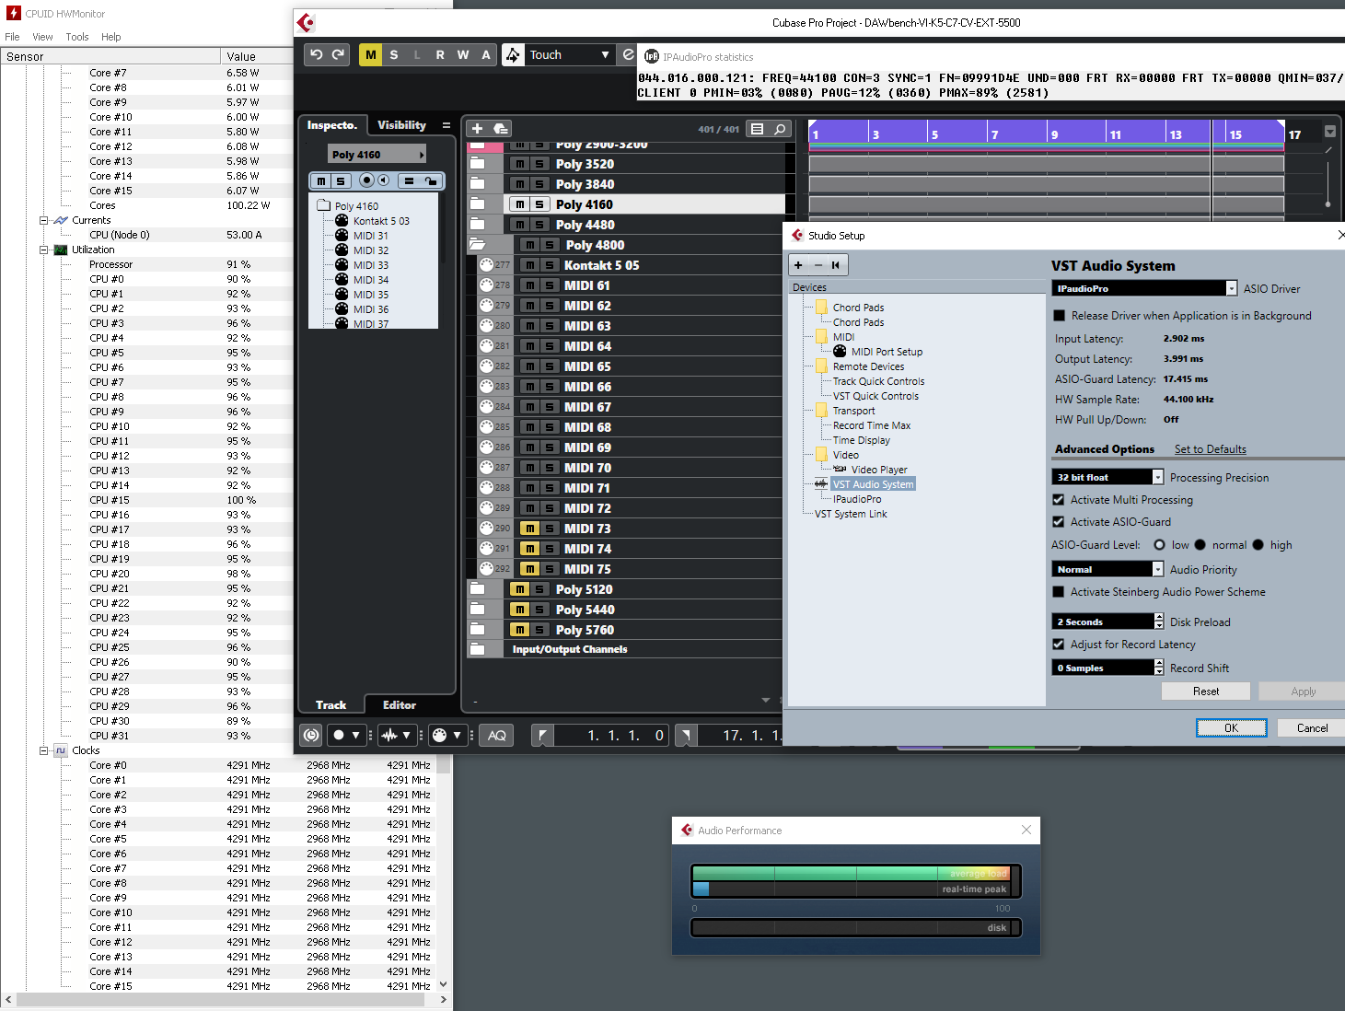Image resolution: width=1345 pixels, height=1011 pixels.
Task: Uncheck Activate Multi Processing
Action: (1059, 500)
